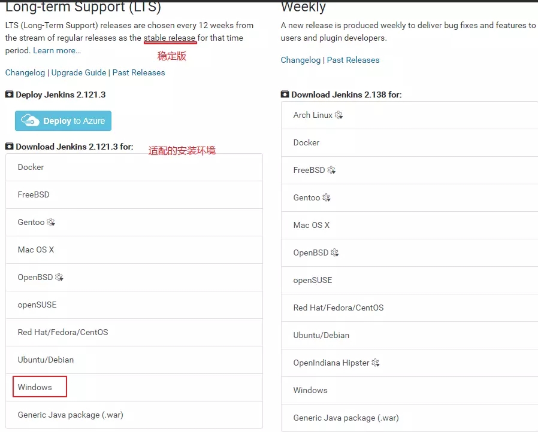Click the gear icon beside FreeBSD in Weekly list
The image size is (538, 432).
pos(331,170)
